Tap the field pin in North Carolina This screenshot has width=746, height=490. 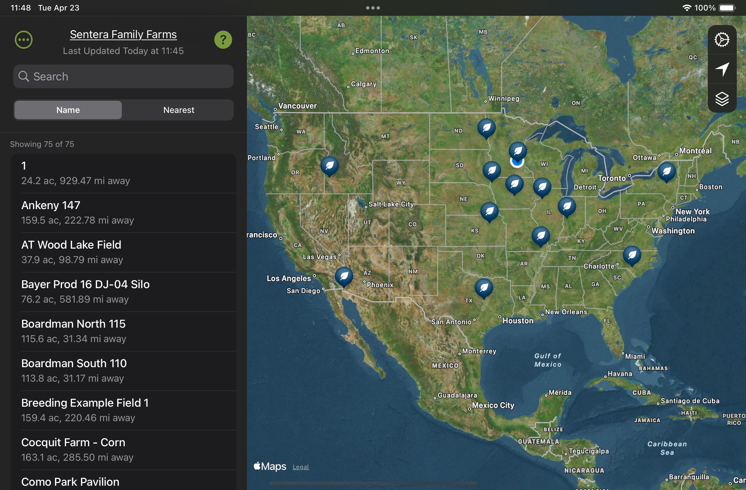click(x=632, y=255)
